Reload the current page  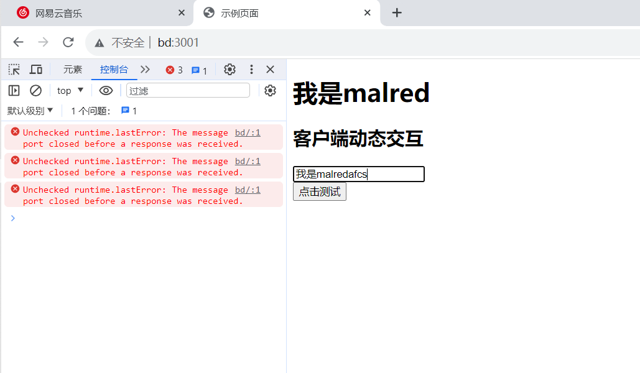[68, 42]
